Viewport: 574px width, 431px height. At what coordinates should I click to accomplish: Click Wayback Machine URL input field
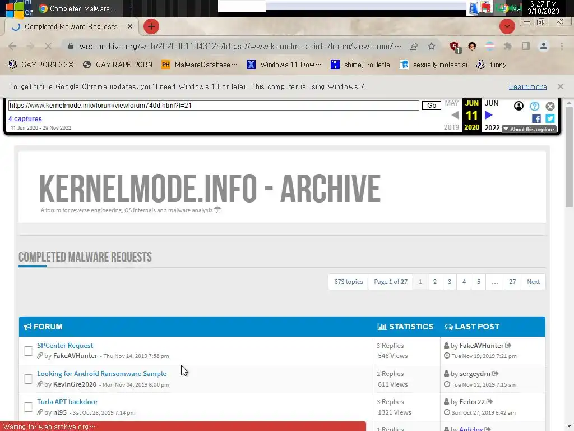click(x=214, y=106)
